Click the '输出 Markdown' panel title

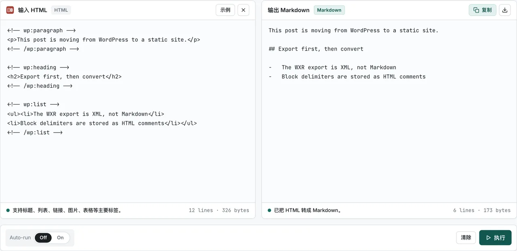click(x=289, y=10)
